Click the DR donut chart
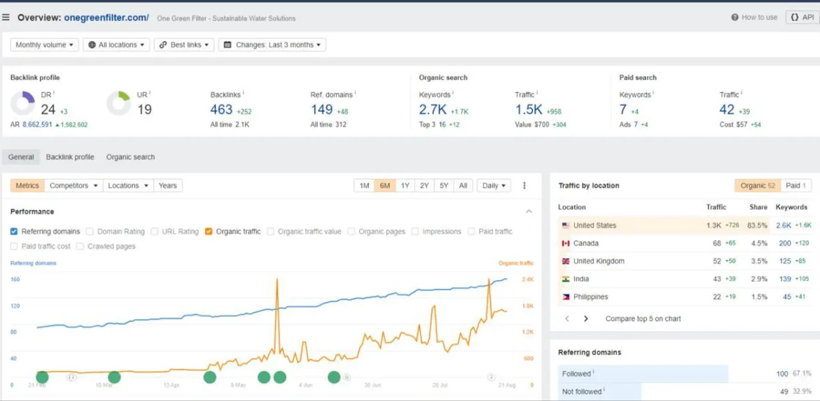The height and width of the screenshot is (401, 820). pyautogui.click(x=23, y=103)
